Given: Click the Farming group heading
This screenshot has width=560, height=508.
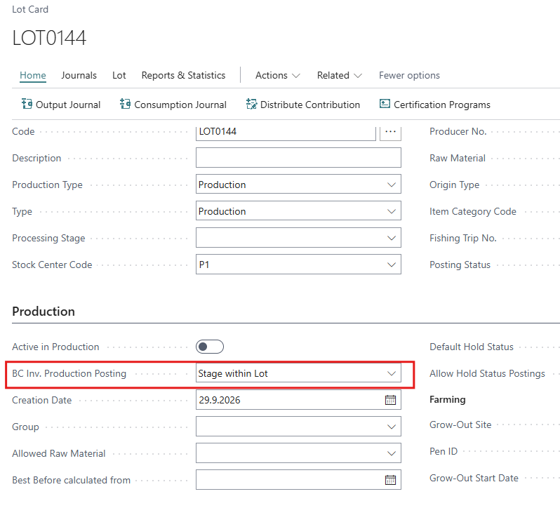Looking at the screenshot, I should 448,399.
